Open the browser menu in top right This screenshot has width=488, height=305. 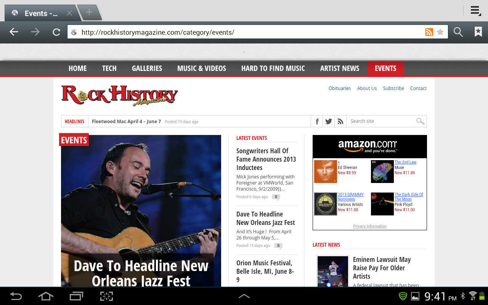[x=475, y=10]
